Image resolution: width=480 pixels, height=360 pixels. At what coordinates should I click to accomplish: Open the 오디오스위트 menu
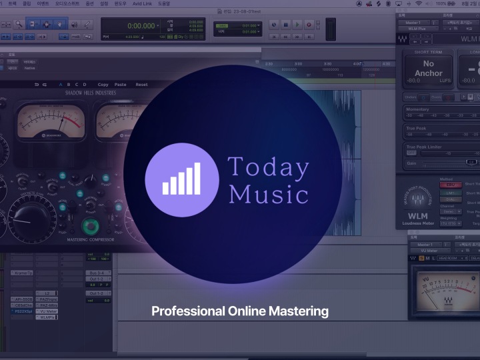(67, 3)
